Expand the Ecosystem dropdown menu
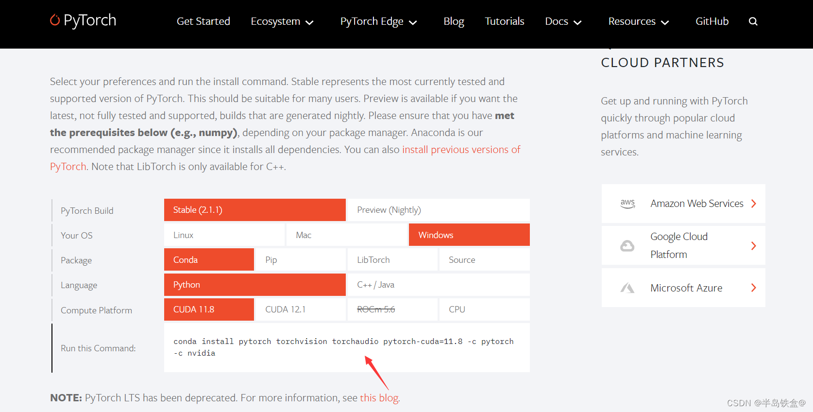Viewport: 813px width, 412px height. 282,21
